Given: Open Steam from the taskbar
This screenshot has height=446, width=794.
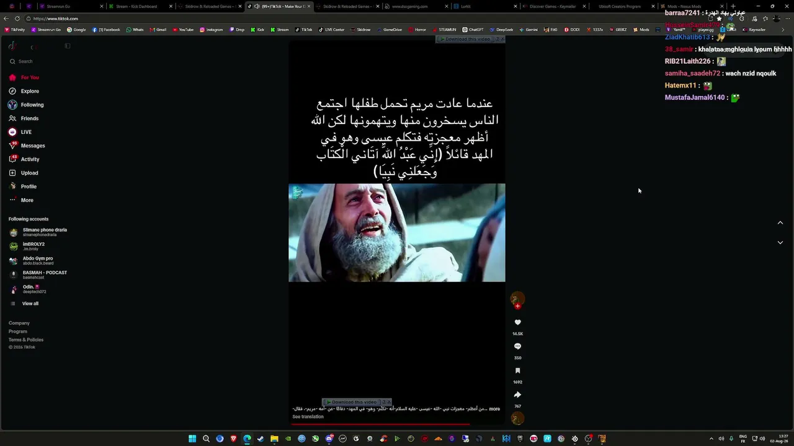Looking at the screenshot, I should [x=261, y=439].
